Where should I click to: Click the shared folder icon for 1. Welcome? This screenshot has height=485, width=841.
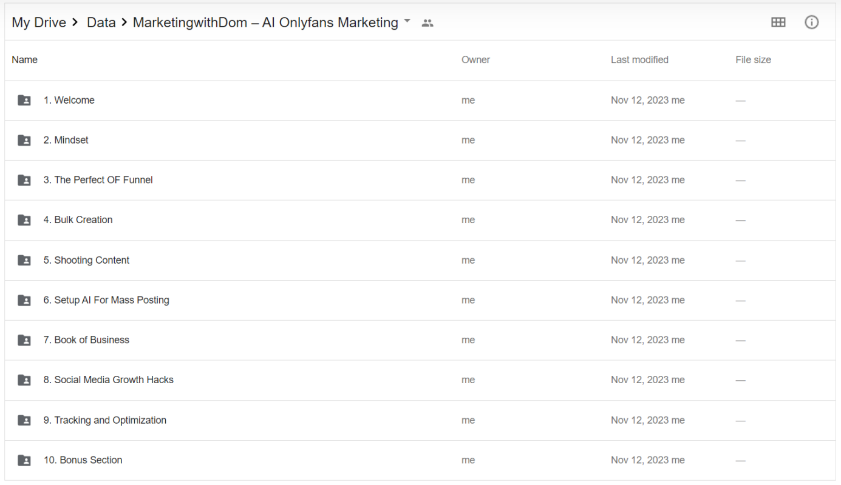24,101
